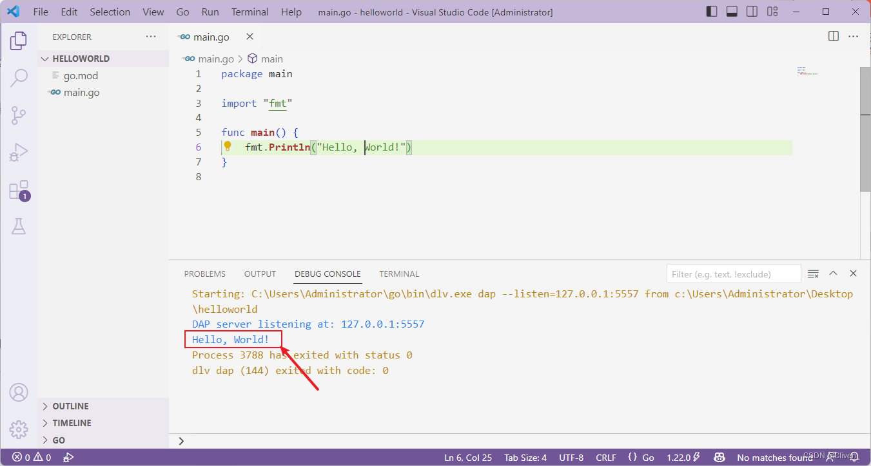This screenshot has height=466, width=871.
Task: Split the editor to the right
Action: (834, 37)
